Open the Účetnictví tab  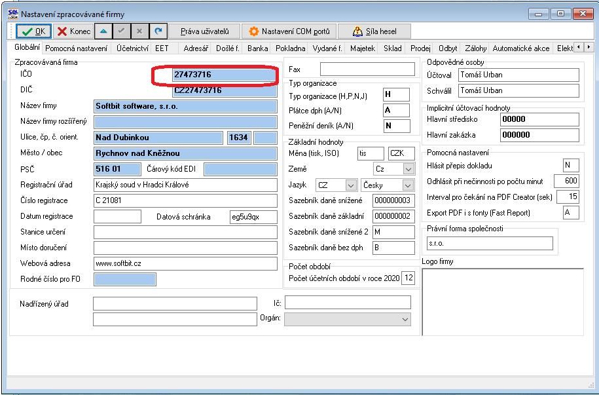(132, 48)
